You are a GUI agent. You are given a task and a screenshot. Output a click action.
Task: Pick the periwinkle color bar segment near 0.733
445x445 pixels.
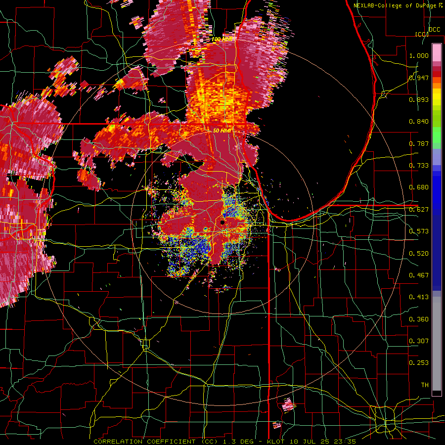(x=437, y=157)
